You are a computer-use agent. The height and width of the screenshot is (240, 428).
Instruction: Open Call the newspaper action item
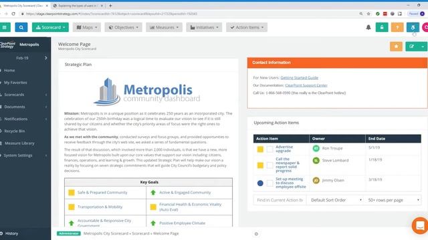[x=288, y=165]
